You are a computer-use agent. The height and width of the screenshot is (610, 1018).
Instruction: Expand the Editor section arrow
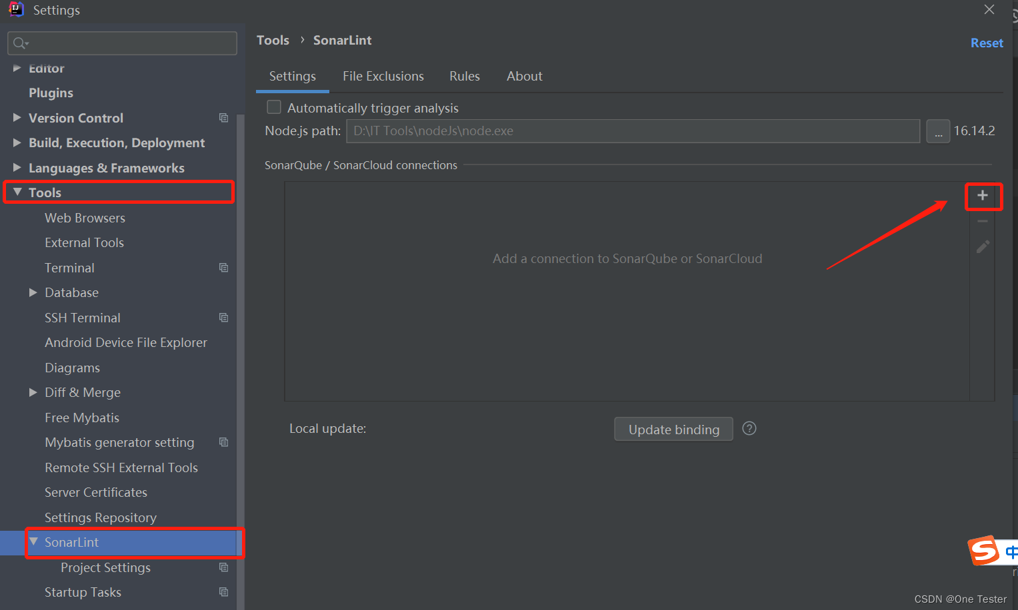[x=17, y=68]
